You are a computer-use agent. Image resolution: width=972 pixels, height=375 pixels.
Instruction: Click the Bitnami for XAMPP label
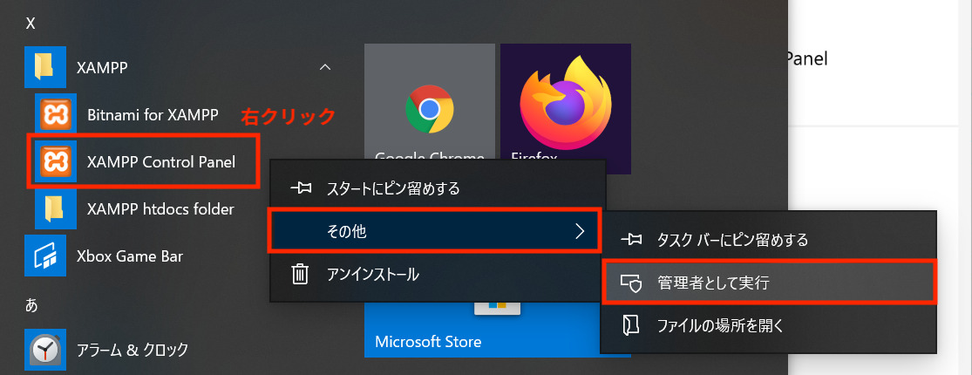[153, 114]
